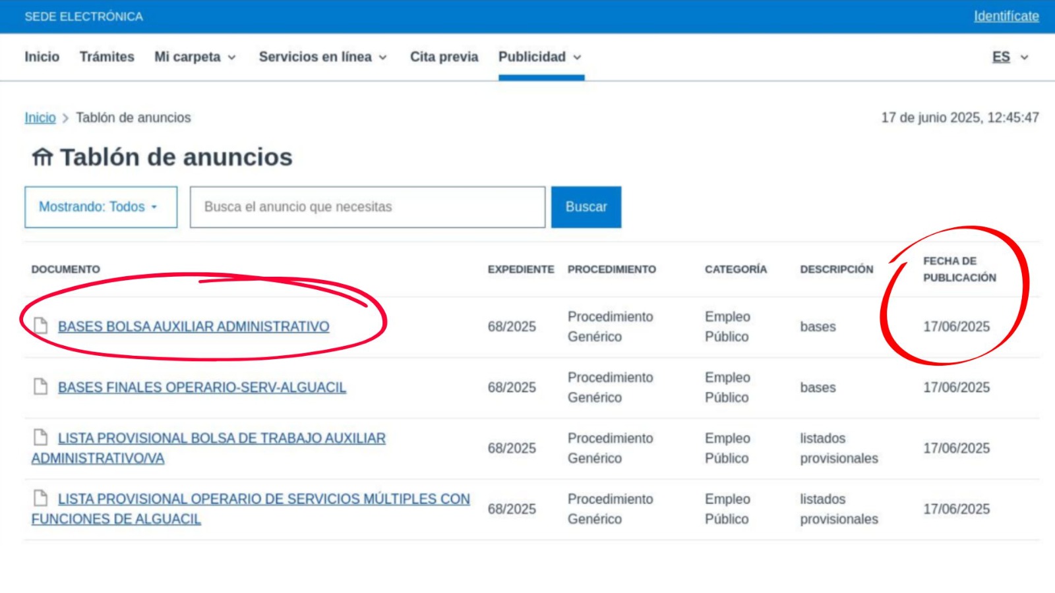Go to the Trámites menu item
This screenshot has height=593, width=1055.
[x=107, y=57]
